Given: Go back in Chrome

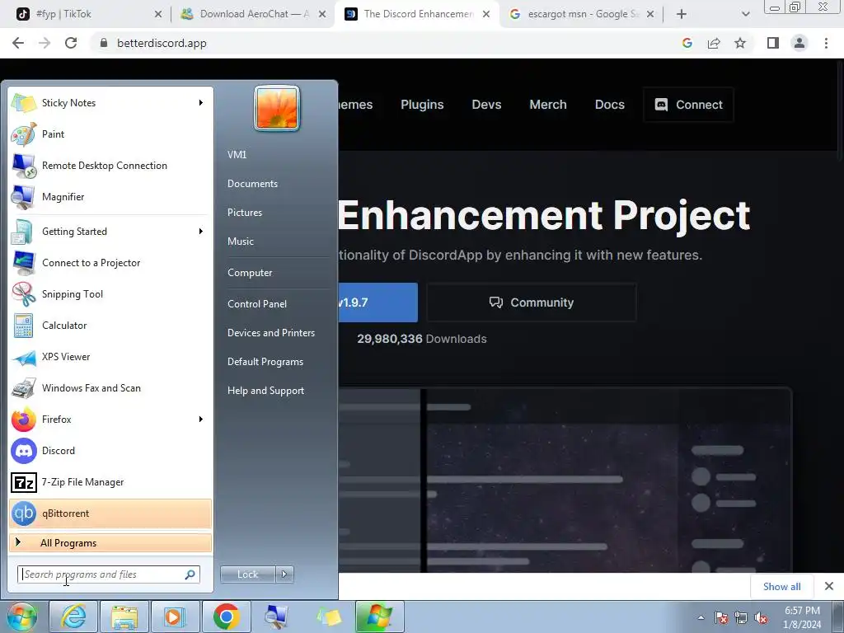Looking at the screenshot, I should click(x=18, y=43).
